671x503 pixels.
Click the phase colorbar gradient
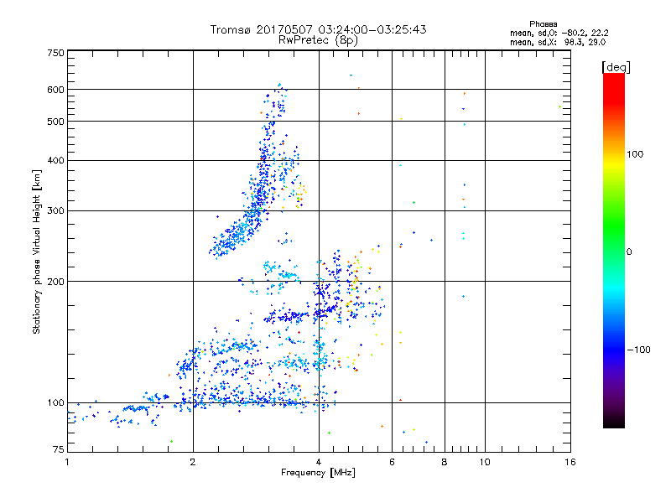pos(614,250)
